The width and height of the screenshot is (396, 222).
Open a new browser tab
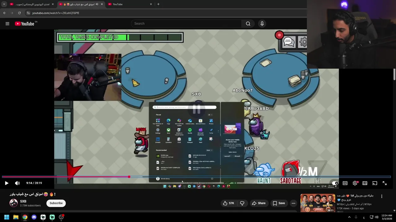point(158,4)
